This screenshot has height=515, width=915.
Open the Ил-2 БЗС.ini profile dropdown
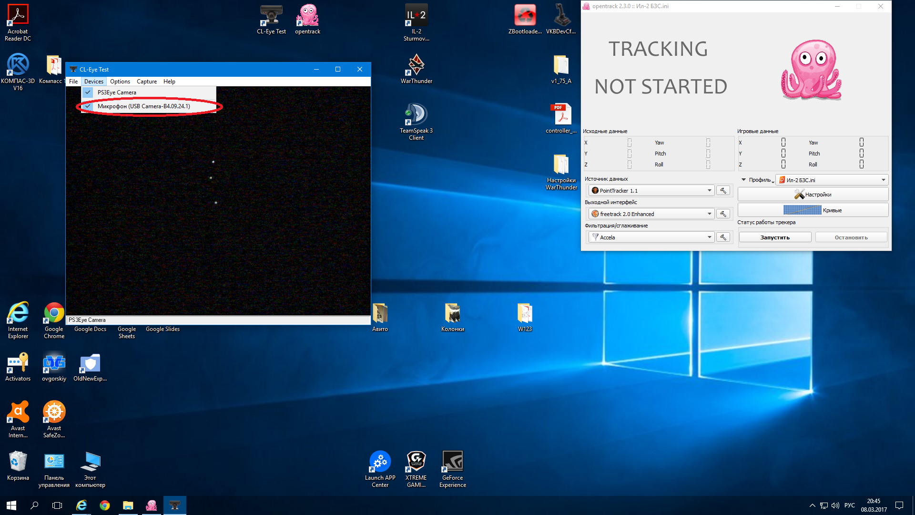(x=832, y=180)
